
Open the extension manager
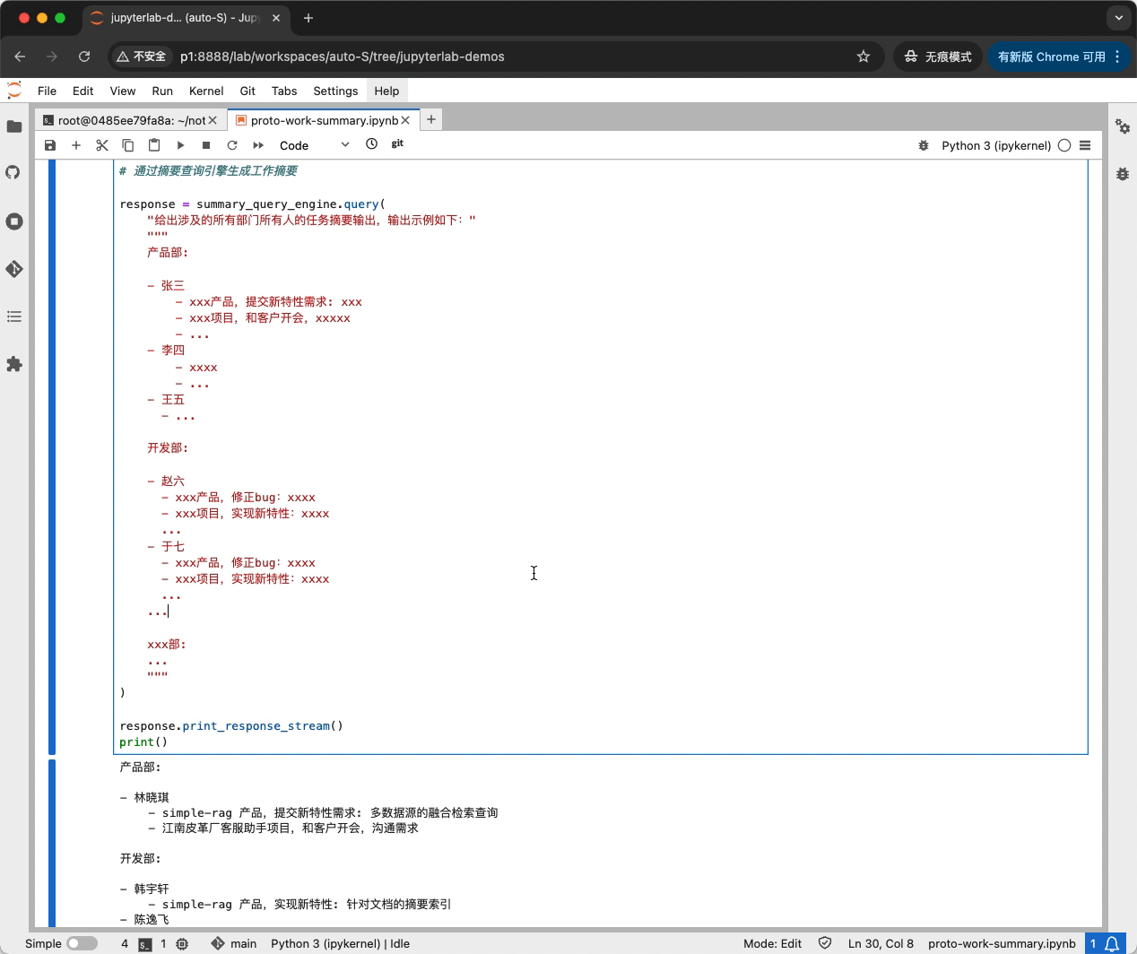point(14,364)
